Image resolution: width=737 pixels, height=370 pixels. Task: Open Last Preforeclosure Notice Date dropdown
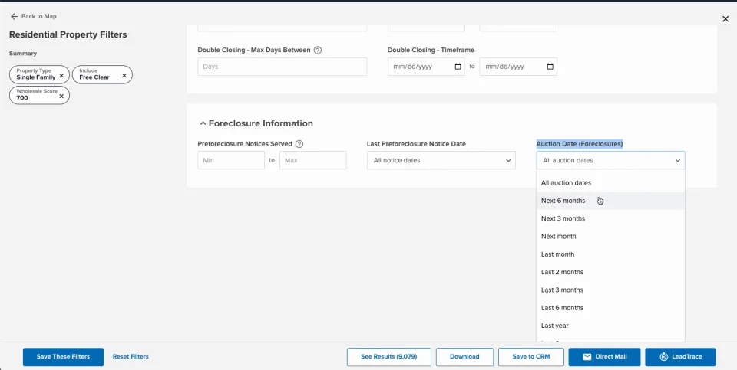[441, 160]
